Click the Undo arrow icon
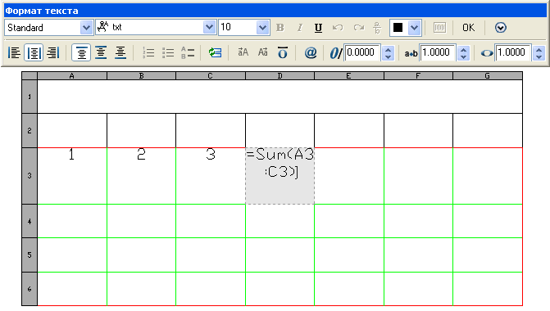The width and height of the screenshot is (550, 311). [338, 28]
